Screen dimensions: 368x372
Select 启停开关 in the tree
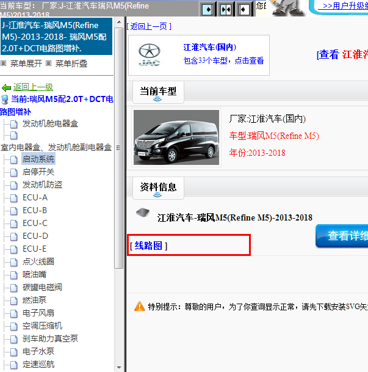(38, 172)
